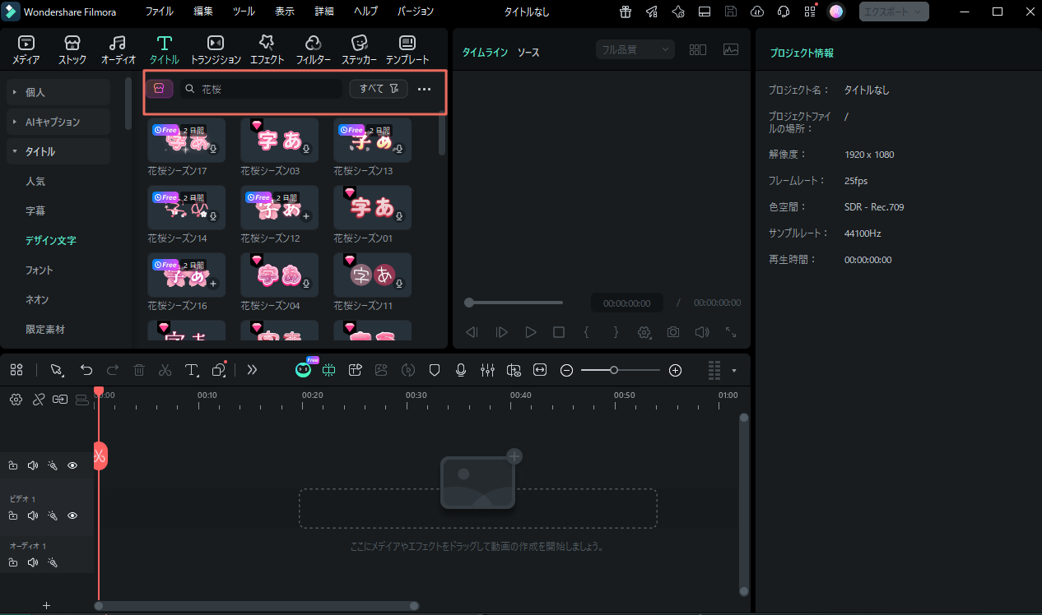This screenshot has width=1042, height=615.
Task: Open the フル品質 quality dropdown
Action: (635, 49)
